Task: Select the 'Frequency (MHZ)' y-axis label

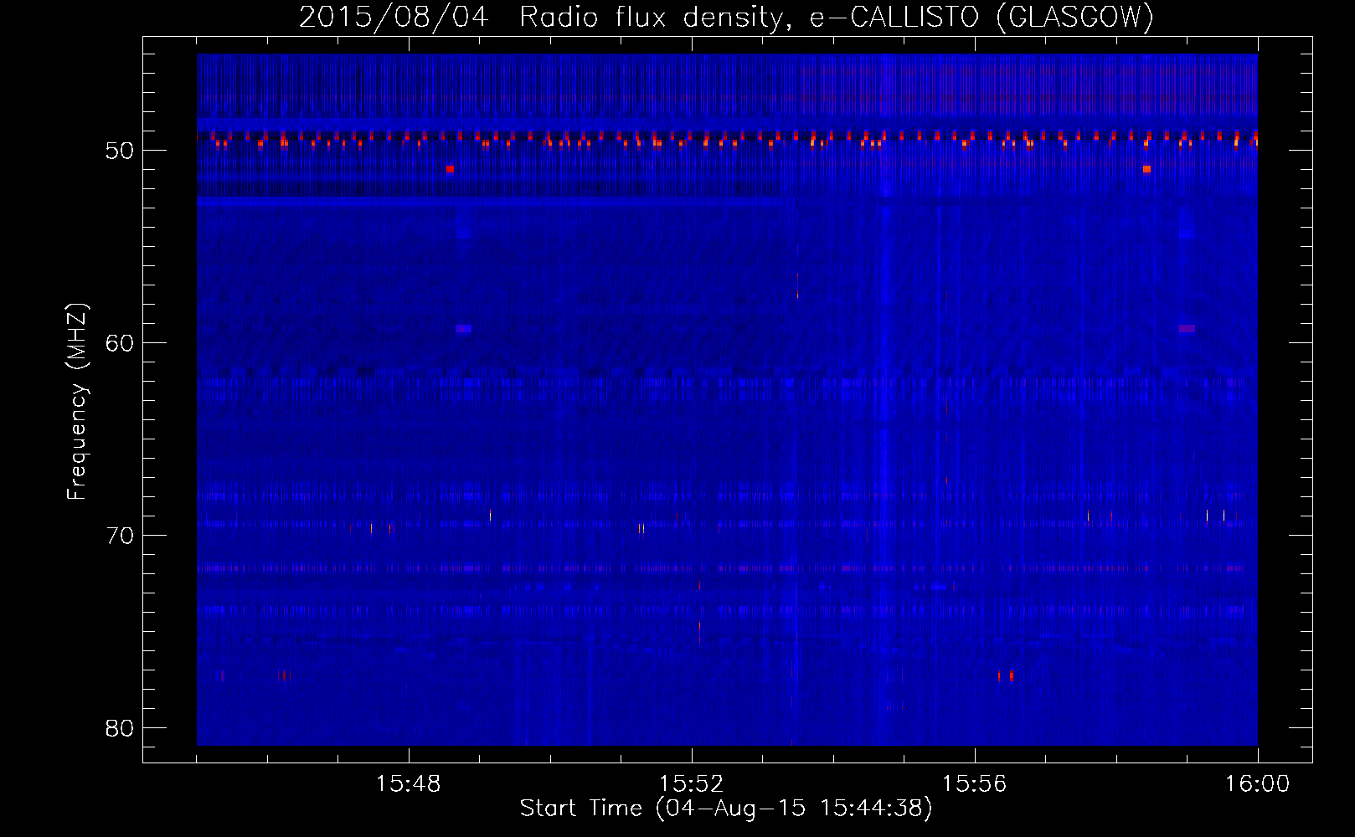Action: coord(77,402)
